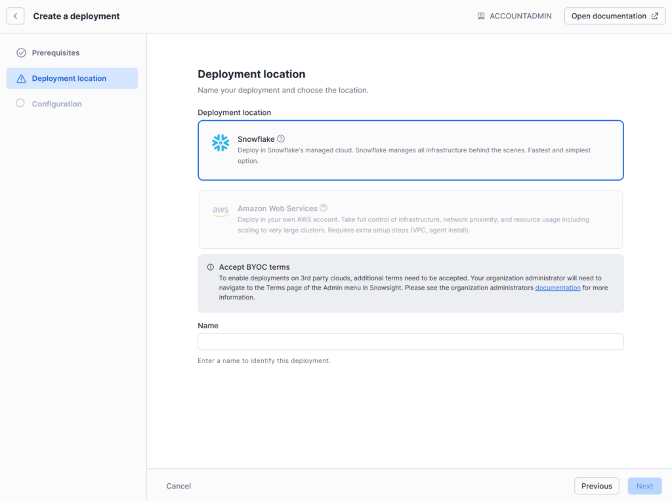Image resolution: width=672 pixels, height=501 pixels.
Task: Click the Snowflake logo icon
Action: [220, 143]
